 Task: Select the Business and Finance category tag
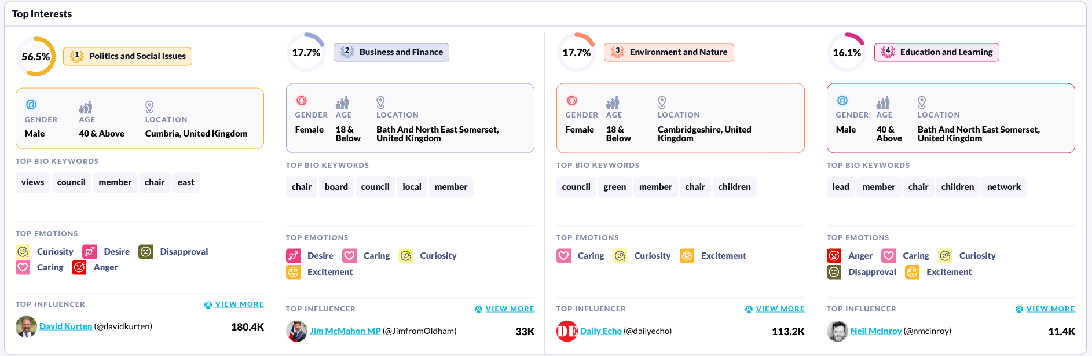(391, 52)
